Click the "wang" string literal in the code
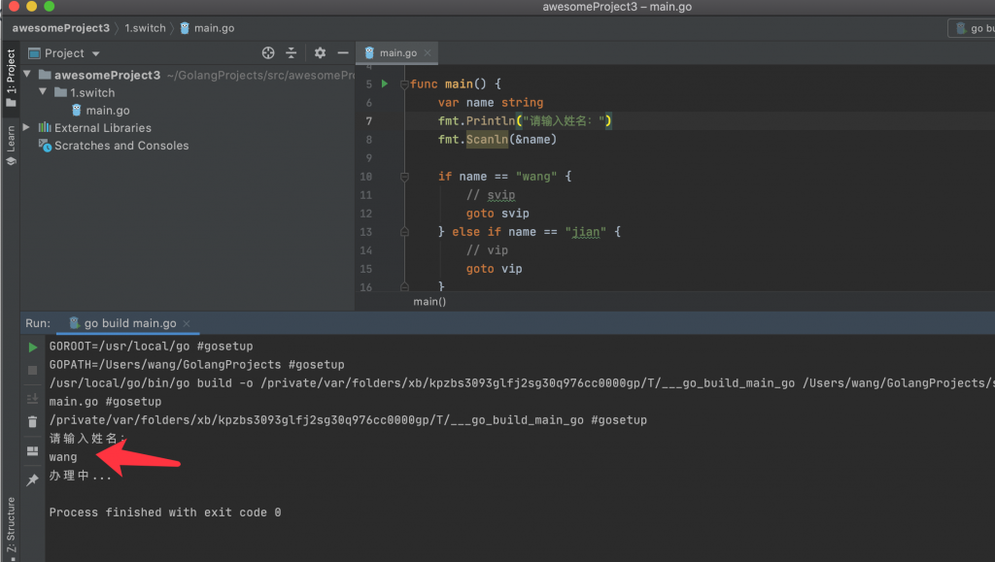Image resolution: width=995 pixels, height=562 pixels. [536, 177]
